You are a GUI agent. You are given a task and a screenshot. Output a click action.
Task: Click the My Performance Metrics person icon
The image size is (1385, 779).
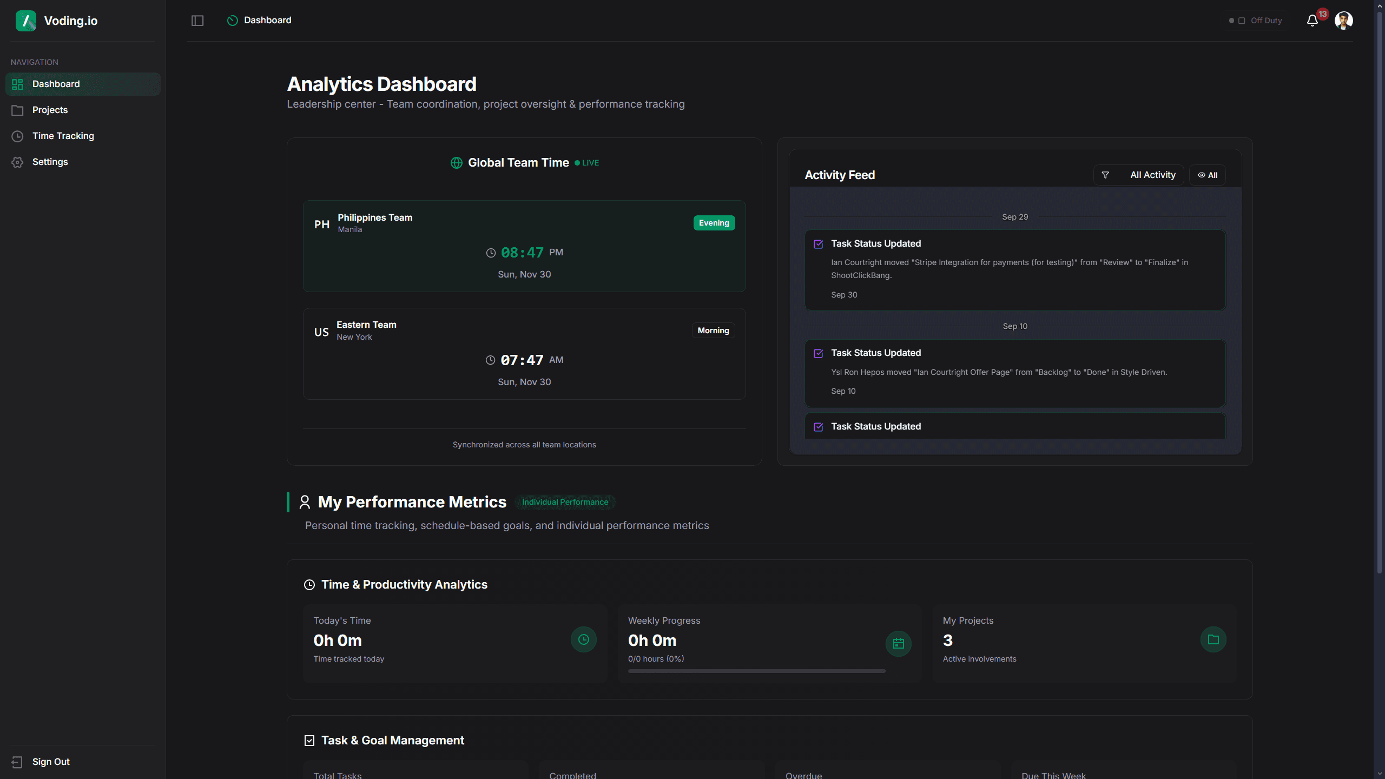coord(305,502)
